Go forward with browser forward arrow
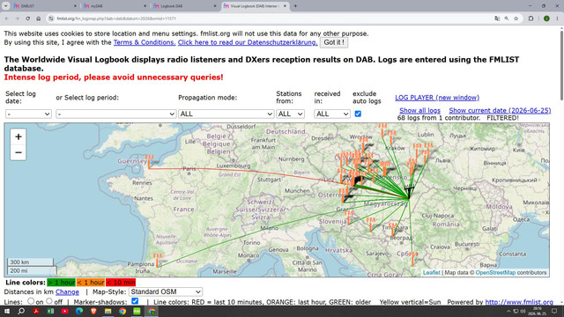 click(17, 18)
